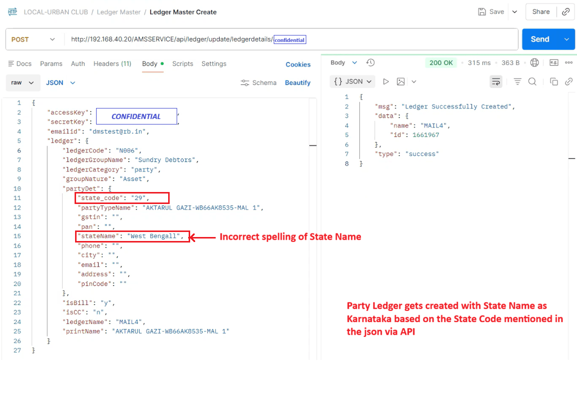Open the Scripts tab
Viewport: 577px width, 412px height.
[x=183, y=63]
